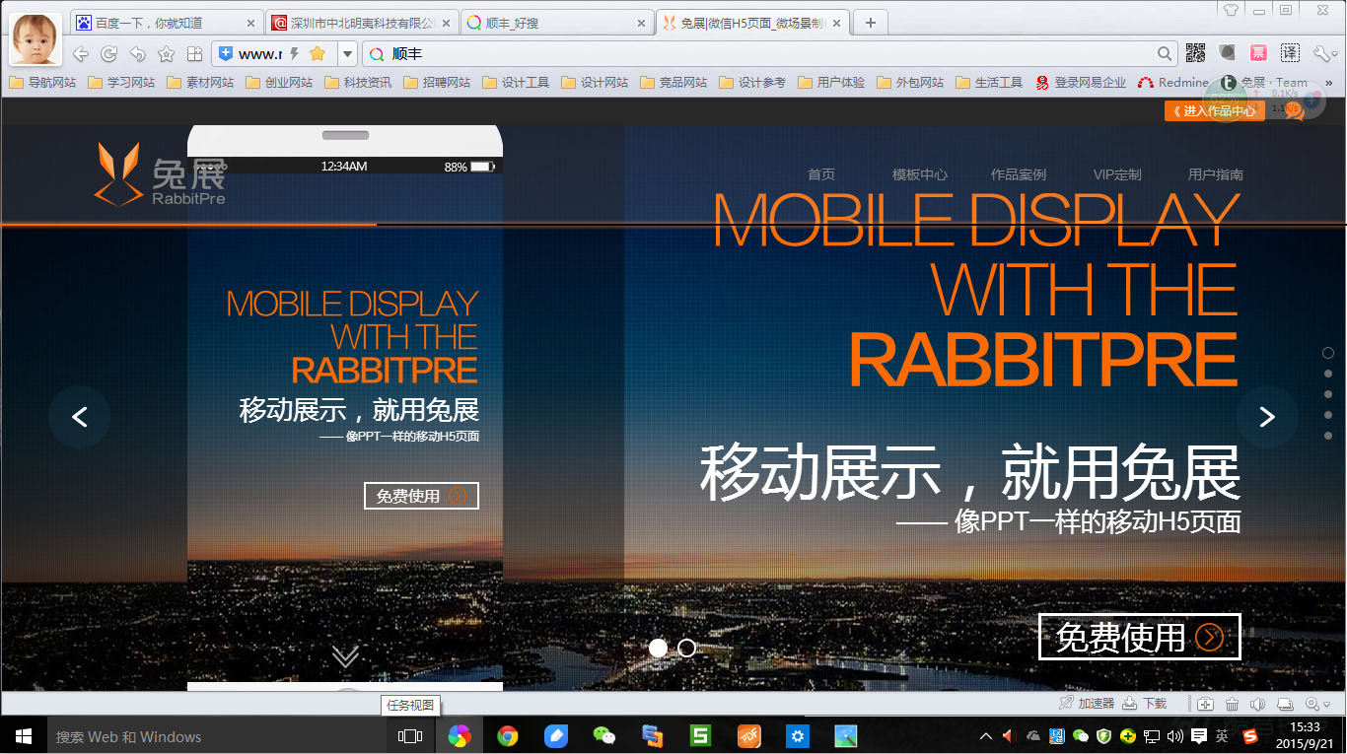The height and width of the screenshot is (754, 1347).
Task: Switch to 深圳市中北明夷科技 tab
Action: click(x=362, y=23)
